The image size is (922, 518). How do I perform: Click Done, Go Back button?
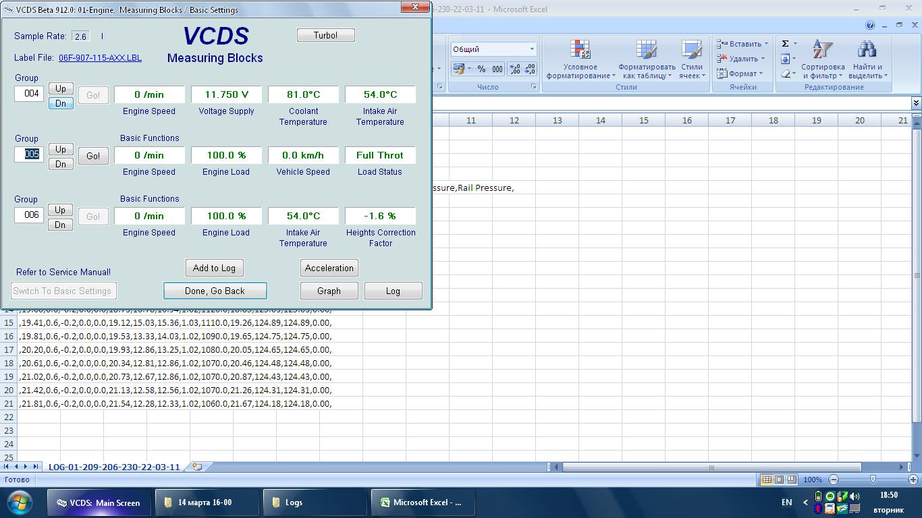(x=215, y=291)
